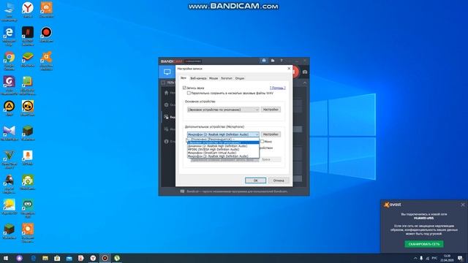Toggle the record sound checkbox
The height and width of the screenshot is (263, 468).
pyautogui.click(x=184, y=88)
